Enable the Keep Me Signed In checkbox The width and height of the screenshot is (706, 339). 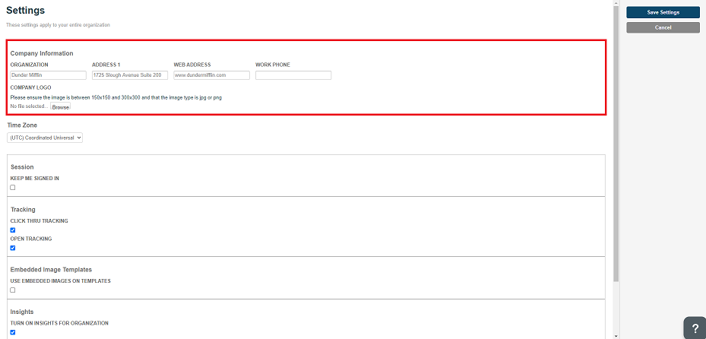(13, 187)
